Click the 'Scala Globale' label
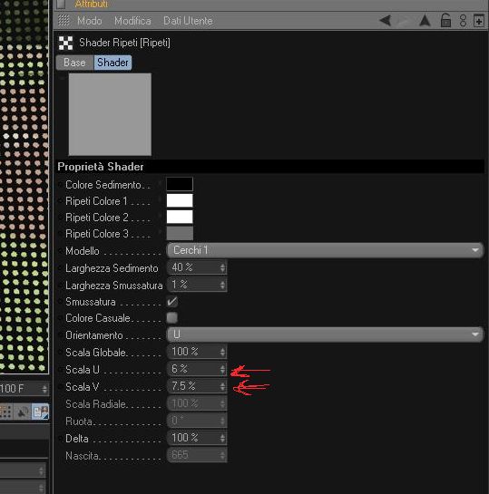 [x=95, y=353]
